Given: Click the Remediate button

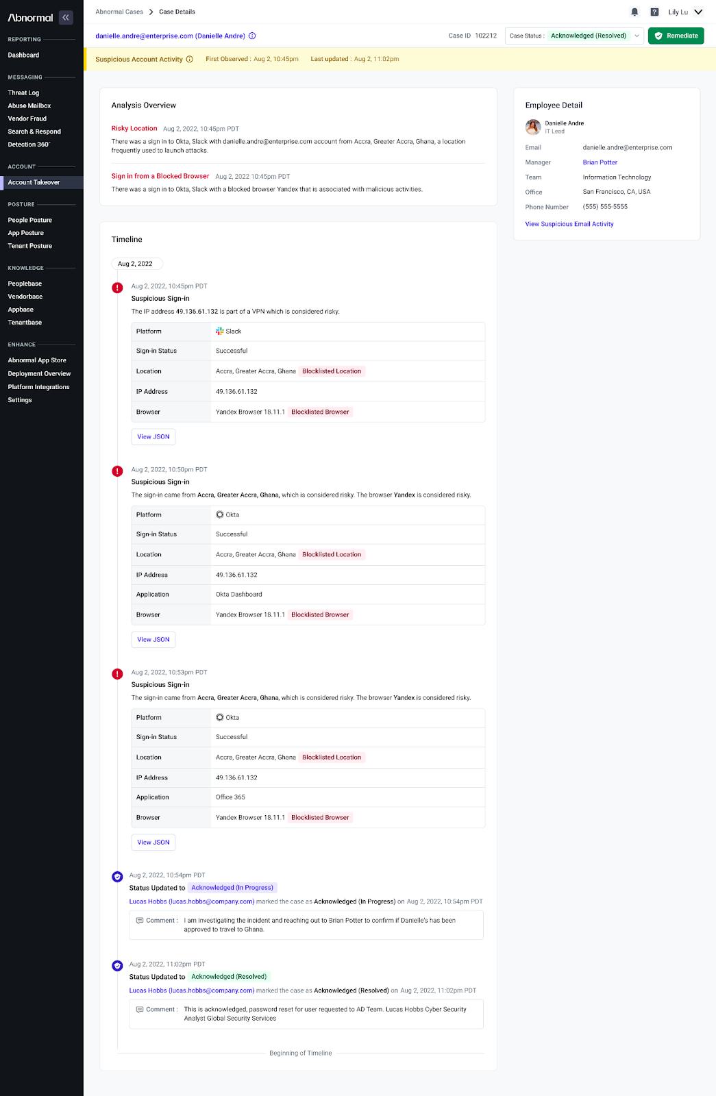Looking at the screenshot, I should [676, 36].
